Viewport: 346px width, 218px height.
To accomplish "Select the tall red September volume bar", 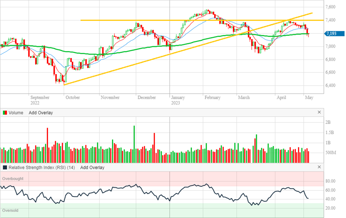I will click(47, 145).
